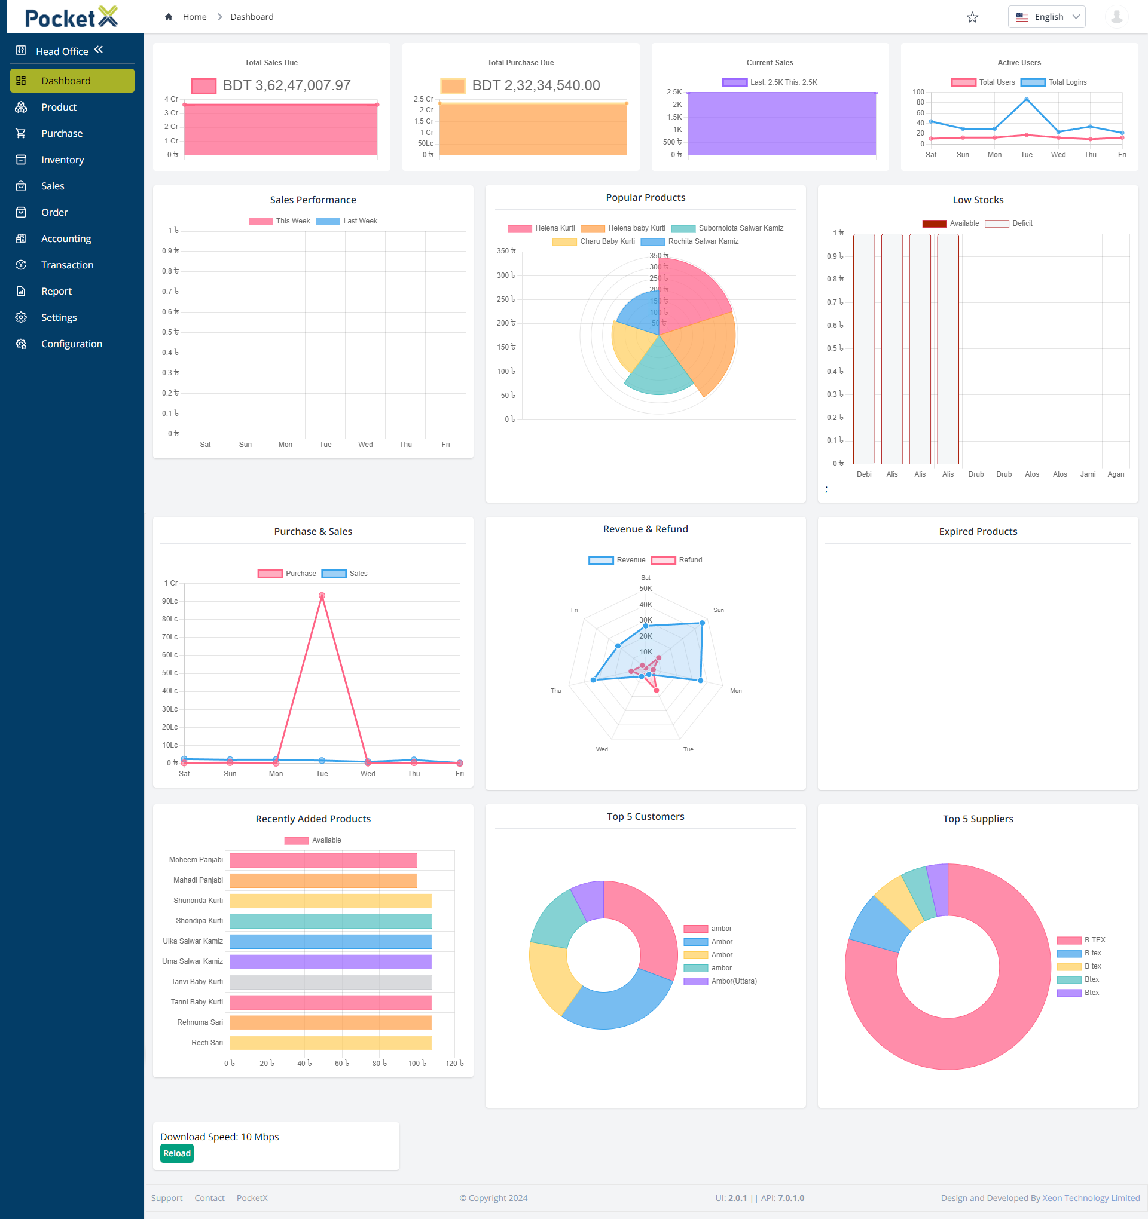Click the Home breadcrumb icon
The height and width of the screenshot is (1219, 1148).
click(x=169, y=17)
